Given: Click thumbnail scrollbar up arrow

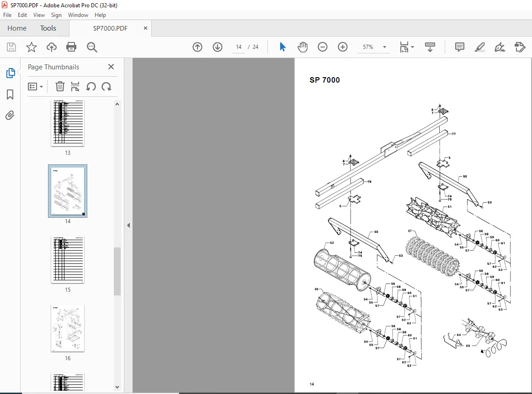Looking at the screenshot, I should [117, 105].
